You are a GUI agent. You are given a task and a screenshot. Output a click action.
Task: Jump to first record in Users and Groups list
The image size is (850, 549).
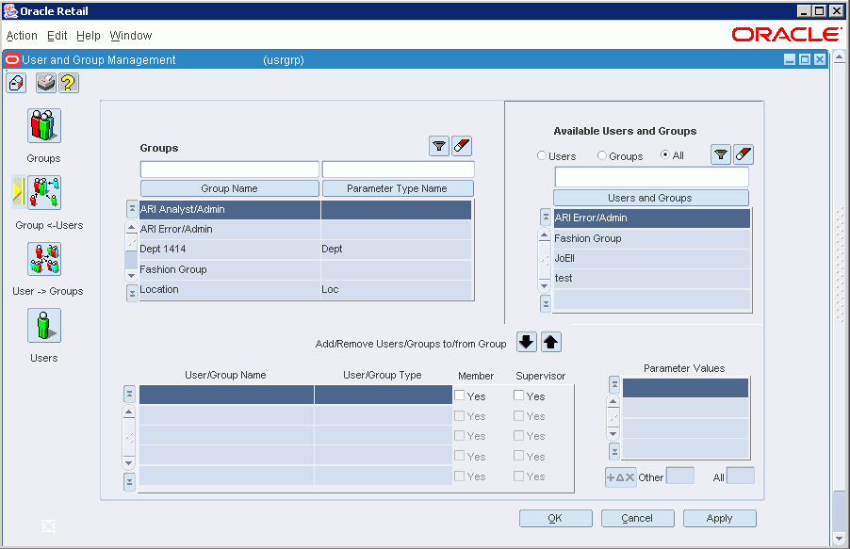(546, 217)
